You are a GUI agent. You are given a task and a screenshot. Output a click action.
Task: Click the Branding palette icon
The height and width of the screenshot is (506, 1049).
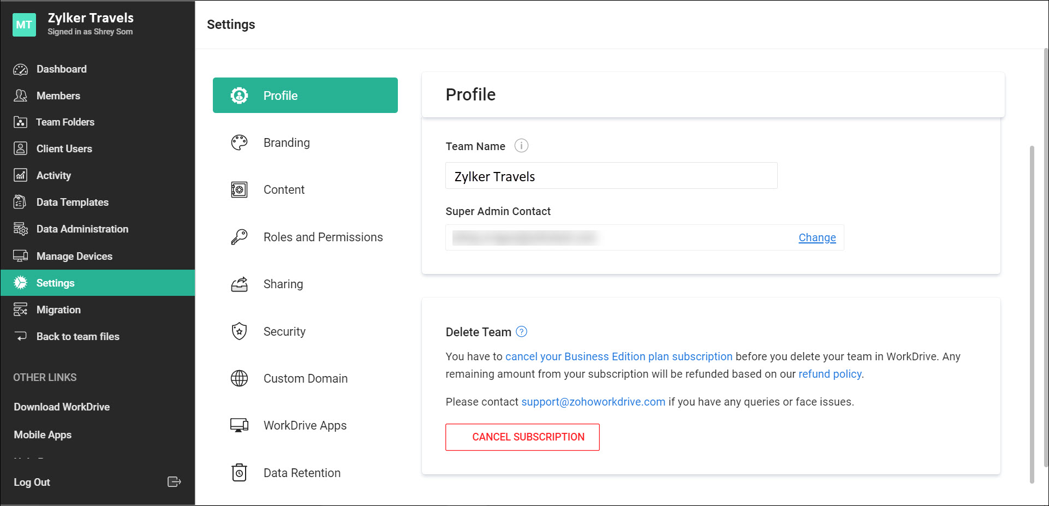(x=239, y=142)
